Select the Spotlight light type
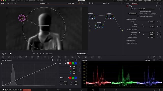 (x=153, y=14)
